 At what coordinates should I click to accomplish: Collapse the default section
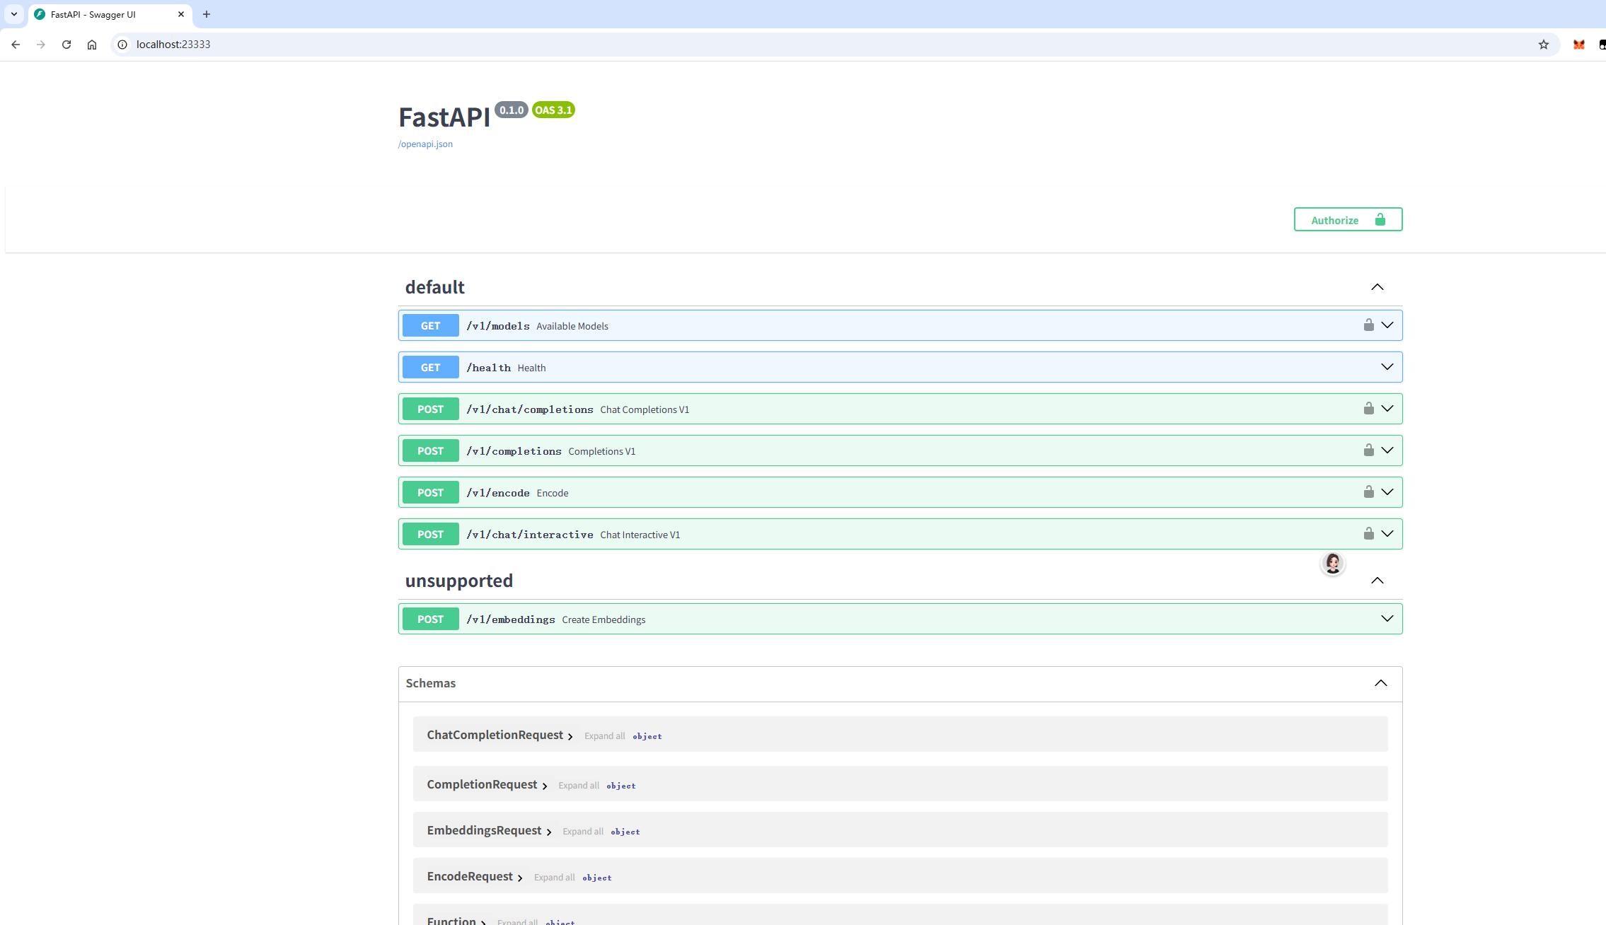(x=1377, y=287)
